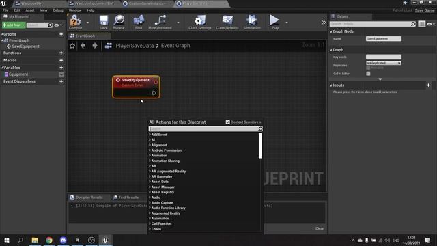Open Chrome from the taskbar
The width and height of the screenshot is (437, 246).
(x=49, y=240)
